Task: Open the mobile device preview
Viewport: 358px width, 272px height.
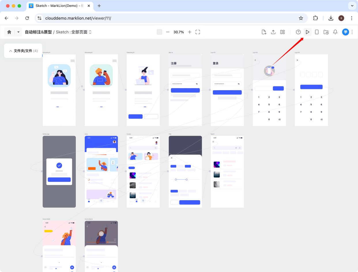Action: (316, 32)
